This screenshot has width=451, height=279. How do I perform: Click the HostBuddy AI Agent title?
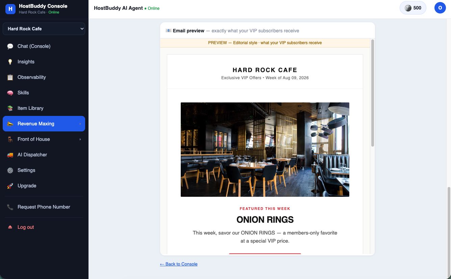(118, 8)
